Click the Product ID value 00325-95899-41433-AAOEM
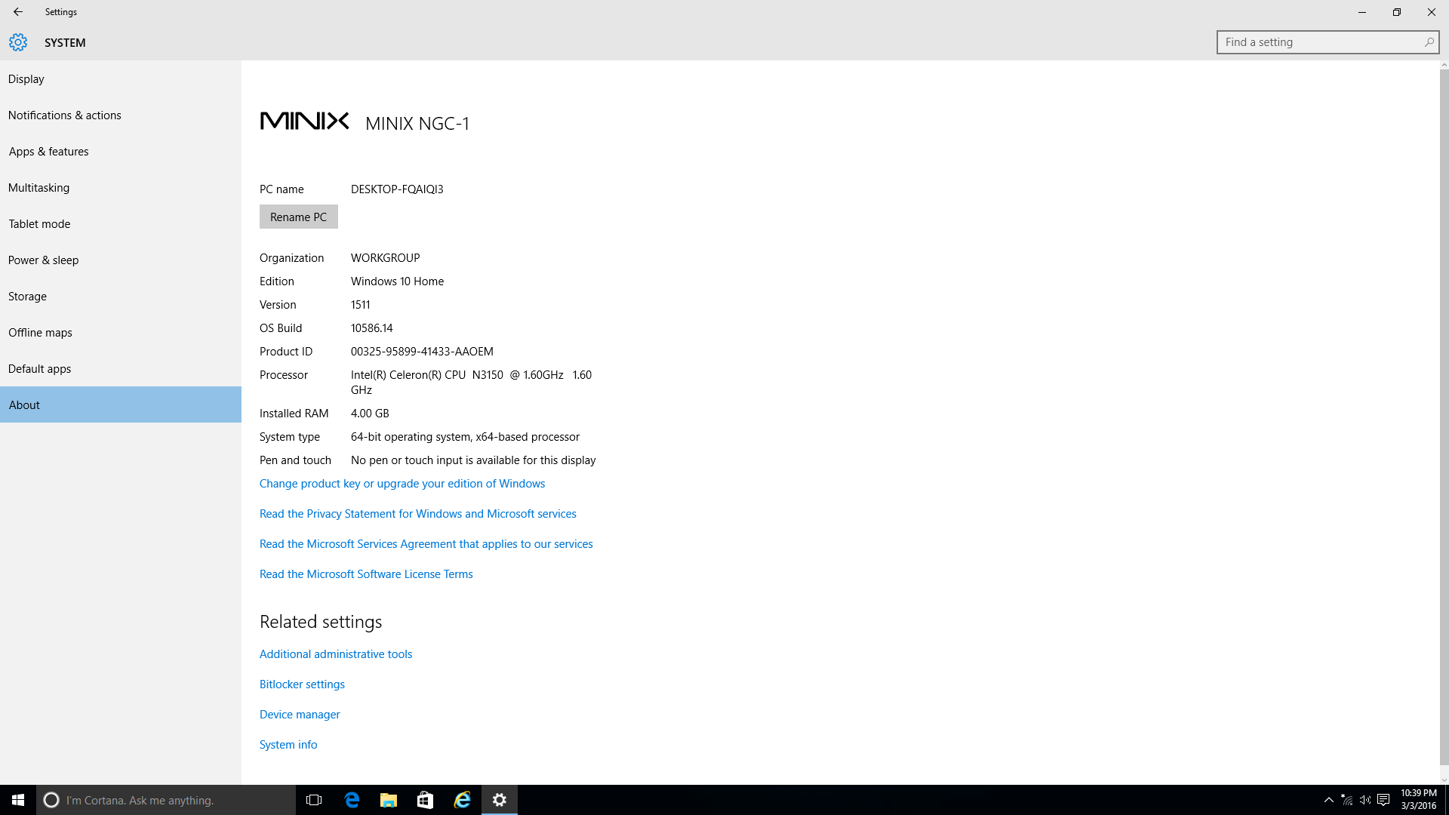 (x=422, y=352)
